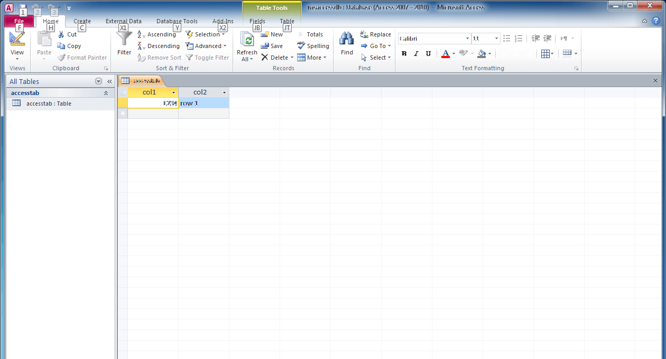Click the Find binoculars icon
Viewport: 666px width, 359px height.
pos(347,39)
